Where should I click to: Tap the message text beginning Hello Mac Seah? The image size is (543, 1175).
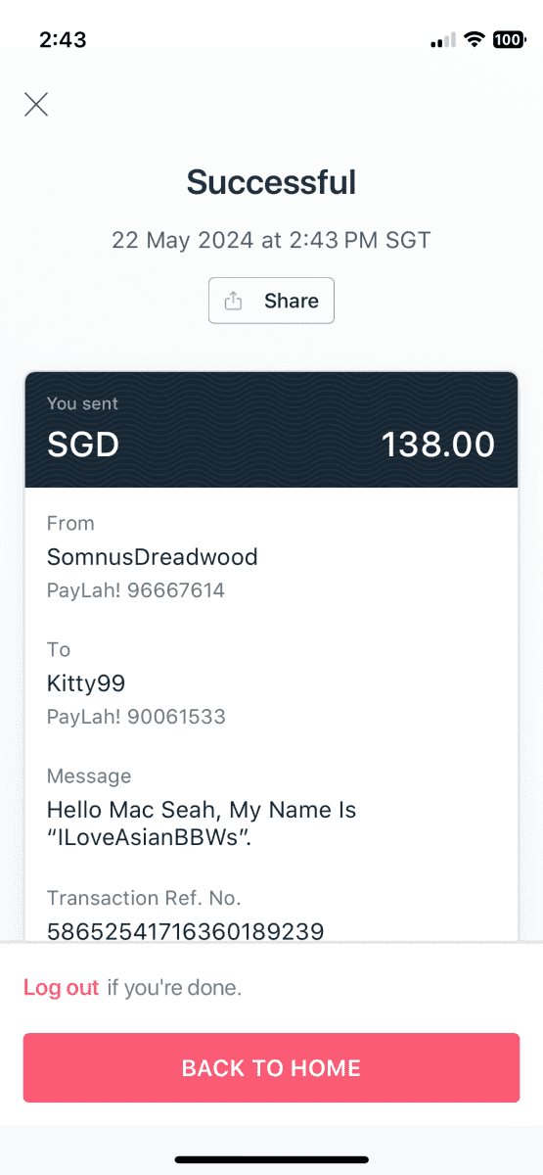pos(202,823)
